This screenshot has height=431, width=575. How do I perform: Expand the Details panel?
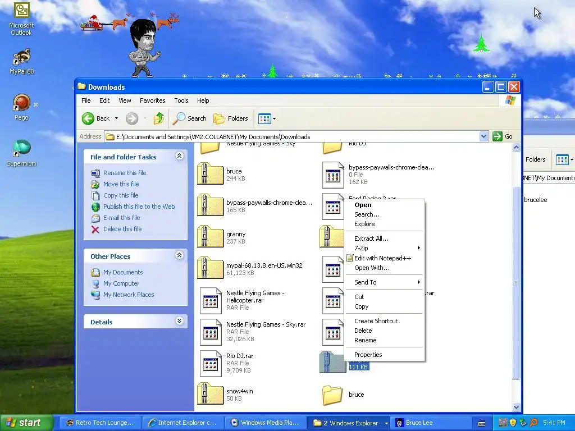click(179, 321)
